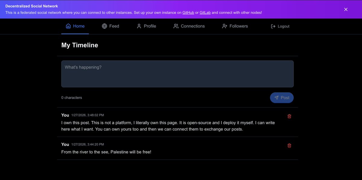
Task: Click timestamp 1/27/2026, 3:48:02 PM
Action: point(88,115)
